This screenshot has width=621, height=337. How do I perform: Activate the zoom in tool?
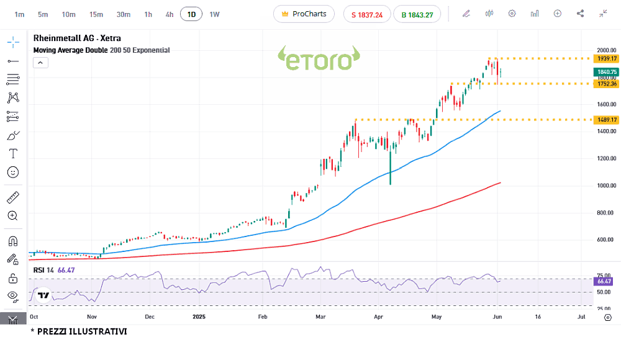coord(12,216)
